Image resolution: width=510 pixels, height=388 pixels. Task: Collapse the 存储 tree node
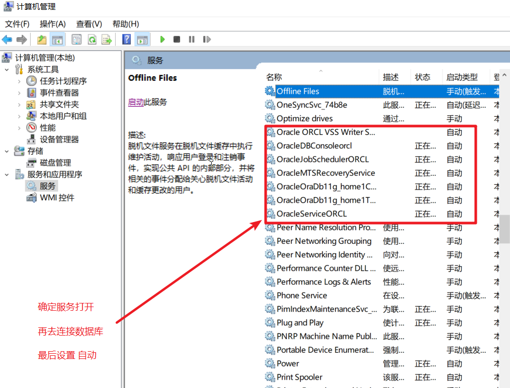click(7, 151)
